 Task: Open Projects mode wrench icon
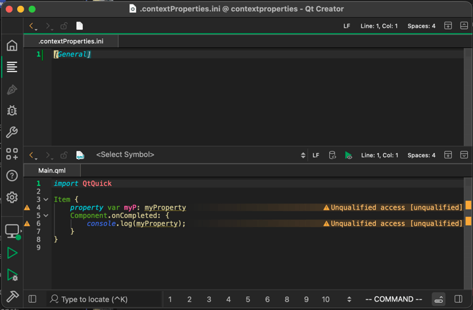coord(12,132)
